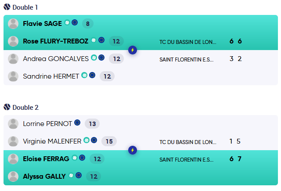Click the ranking badge 8 for Flavie SAGE
The image size is (281, 191).
pos(88,24)
